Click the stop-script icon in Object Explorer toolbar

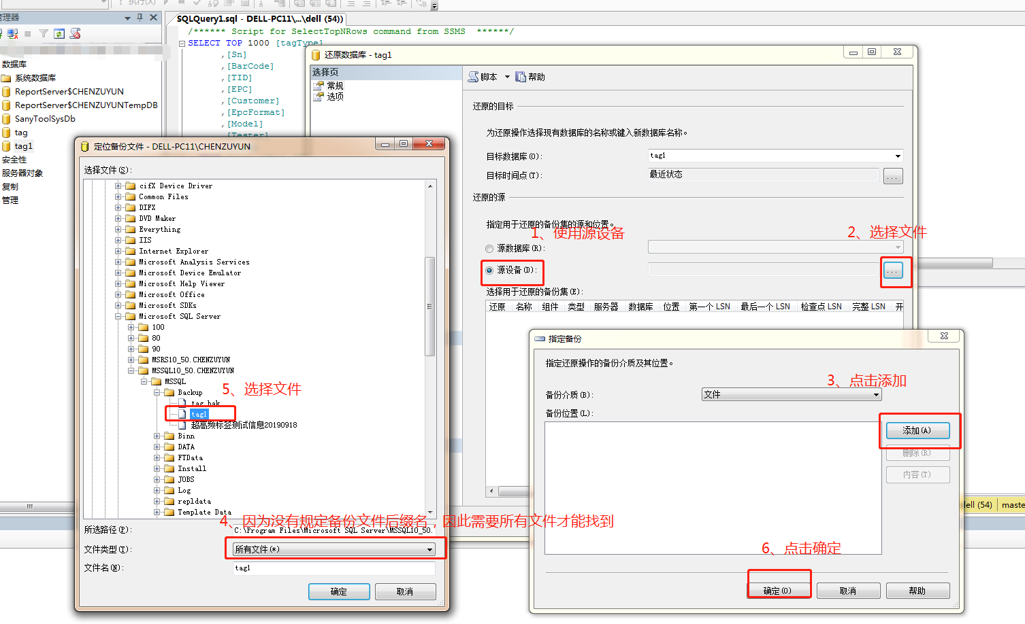click(x=76, y=33)
